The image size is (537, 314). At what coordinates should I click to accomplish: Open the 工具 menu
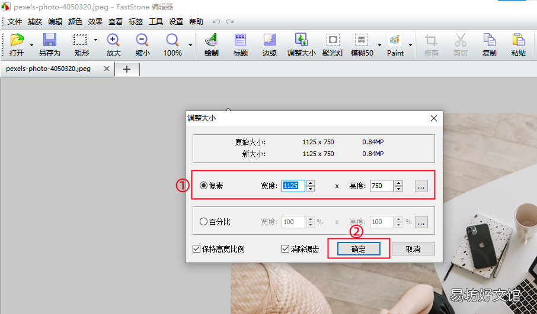156,21
